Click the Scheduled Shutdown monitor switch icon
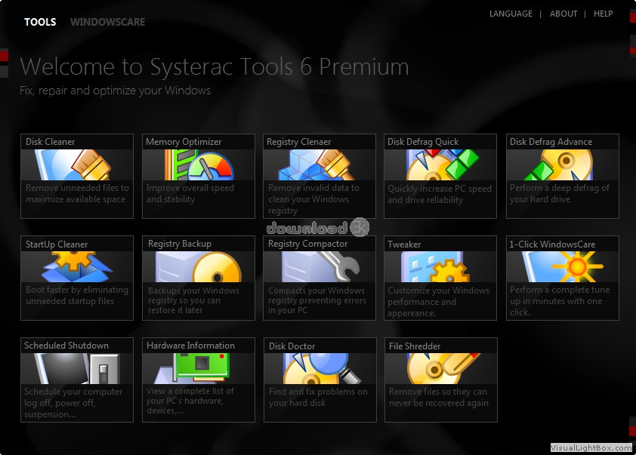 click(x=77, y=369)
